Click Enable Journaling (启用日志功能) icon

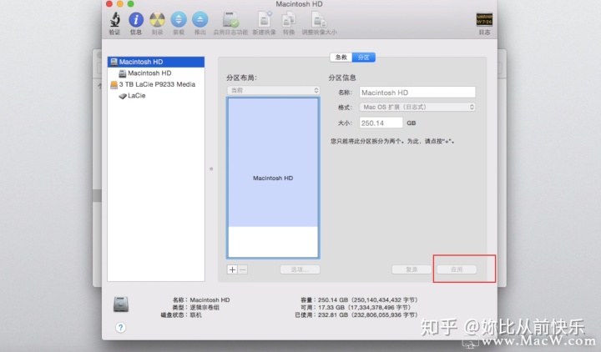click(230, 19)
